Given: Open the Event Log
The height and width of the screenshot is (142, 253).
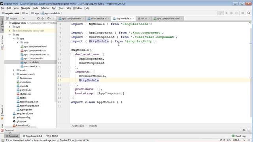Looking at the screenshot, I should [239, 136].
